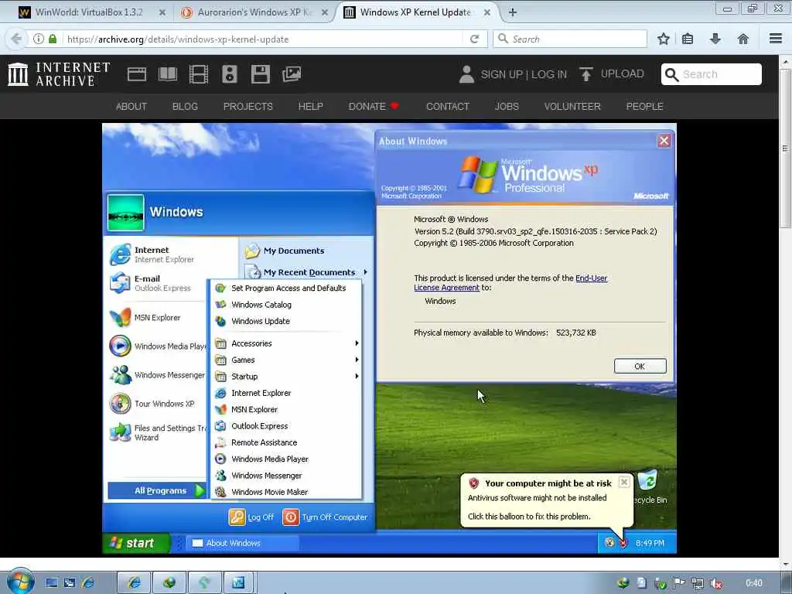Click OK in About Windows dialog
The width and height of the screenshot is (792, 594).
tap(640, 366)
